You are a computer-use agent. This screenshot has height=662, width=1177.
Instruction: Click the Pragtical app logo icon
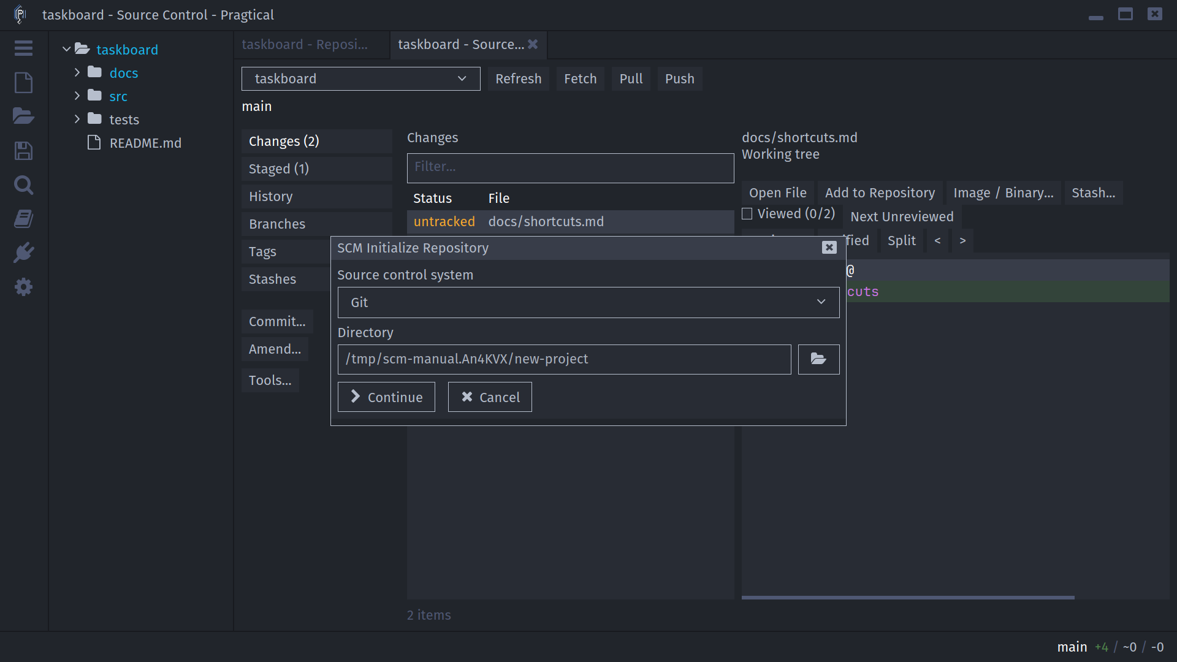20,14
